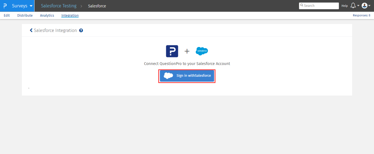Click the user profile avatar
This screenshot has height=154, width=374.
[364, 5]
